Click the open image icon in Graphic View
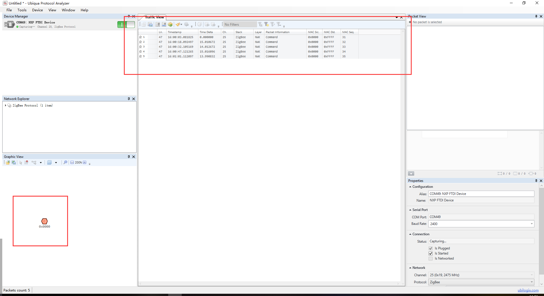The width and height of the screenshot is (544, 296). point(8,163)
